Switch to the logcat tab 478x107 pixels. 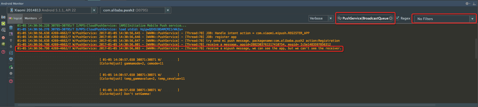[x=16, y=18]
